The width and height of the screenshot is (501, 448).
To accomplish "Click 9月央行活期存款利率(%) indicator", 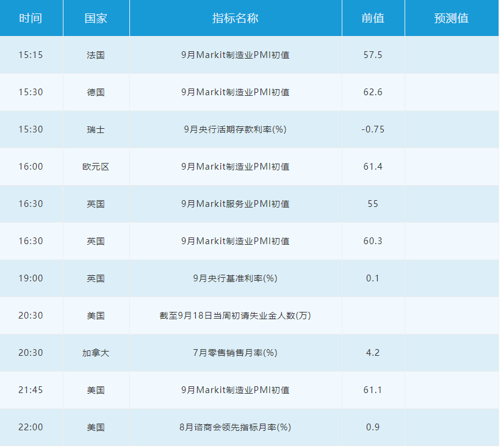I will click(236, 129).
